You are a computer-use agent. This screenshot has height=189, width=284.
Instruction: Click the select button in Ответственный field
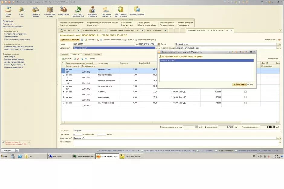coord(277,138)
